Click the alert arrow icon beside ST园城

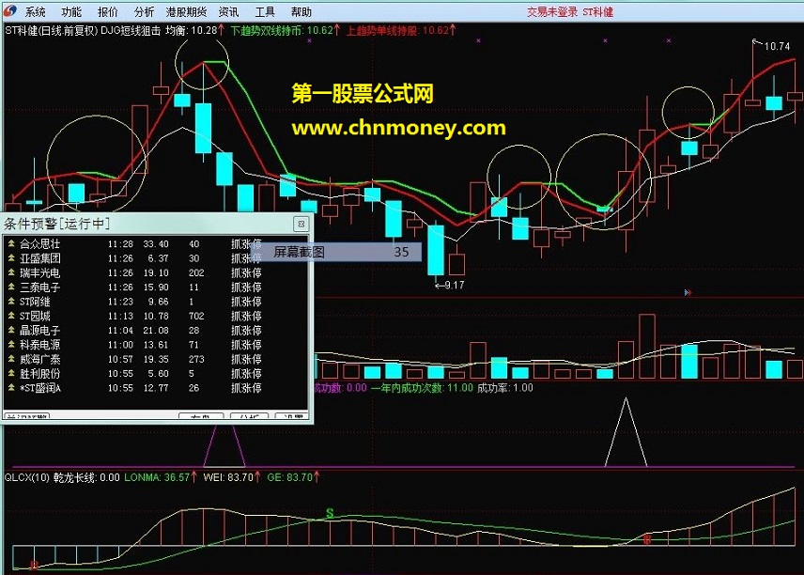(10, 316)
